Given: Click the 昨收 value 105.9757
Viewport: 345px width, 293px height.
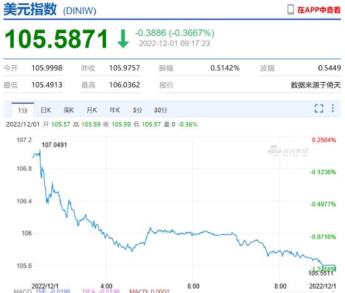Looking at the screenshot, I should tap(125, 68).
